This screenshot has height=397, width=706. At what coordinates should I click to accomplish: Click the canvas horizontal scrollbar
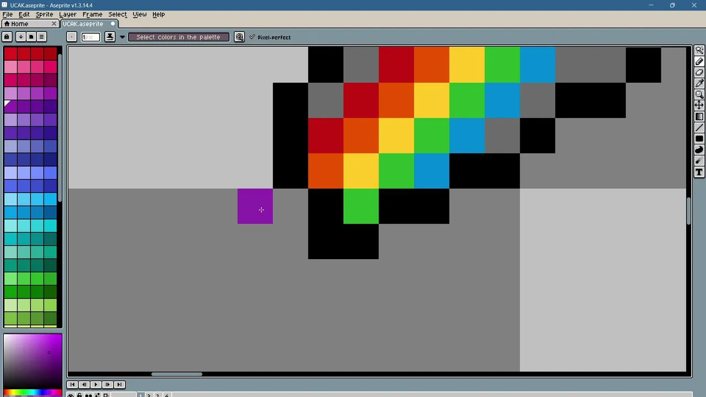[177, 374]
